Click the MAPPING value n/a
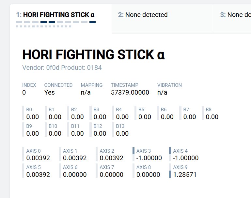251x198 pixels. [86, 92]
